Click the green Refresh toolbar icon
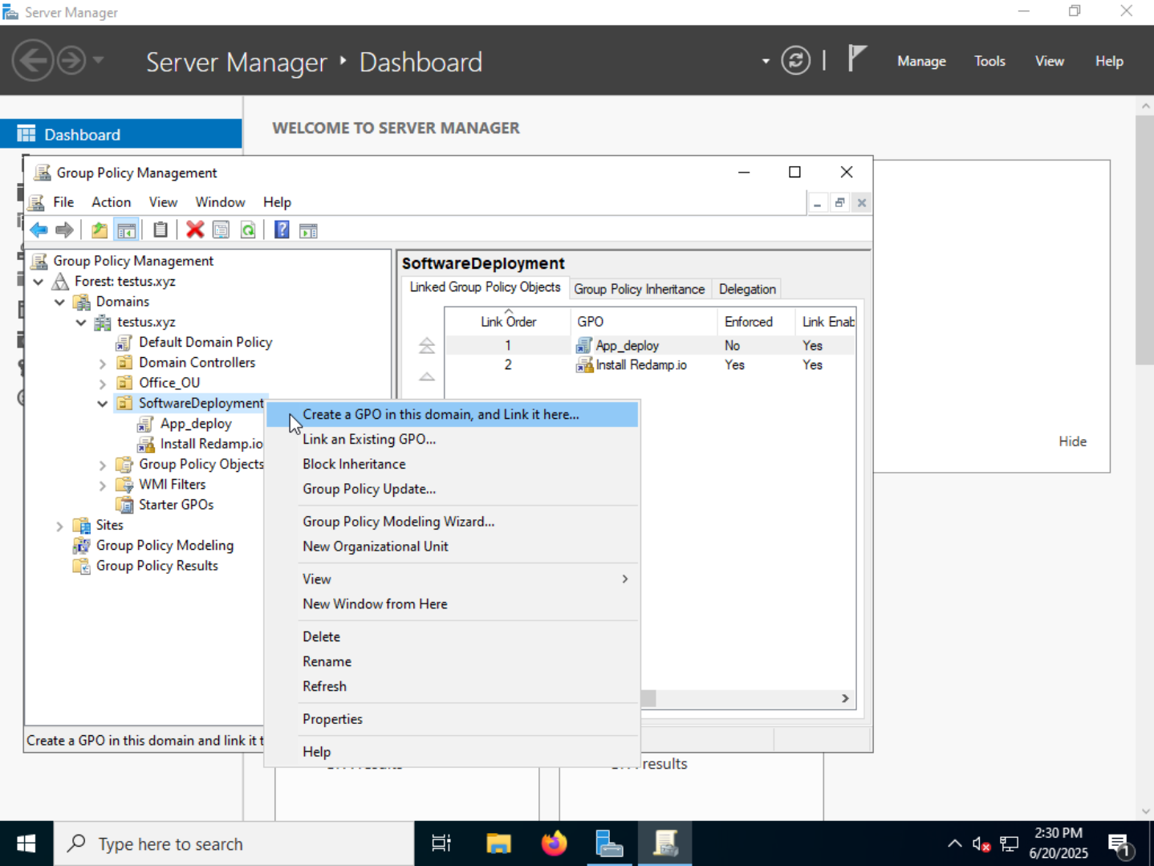 248,230
